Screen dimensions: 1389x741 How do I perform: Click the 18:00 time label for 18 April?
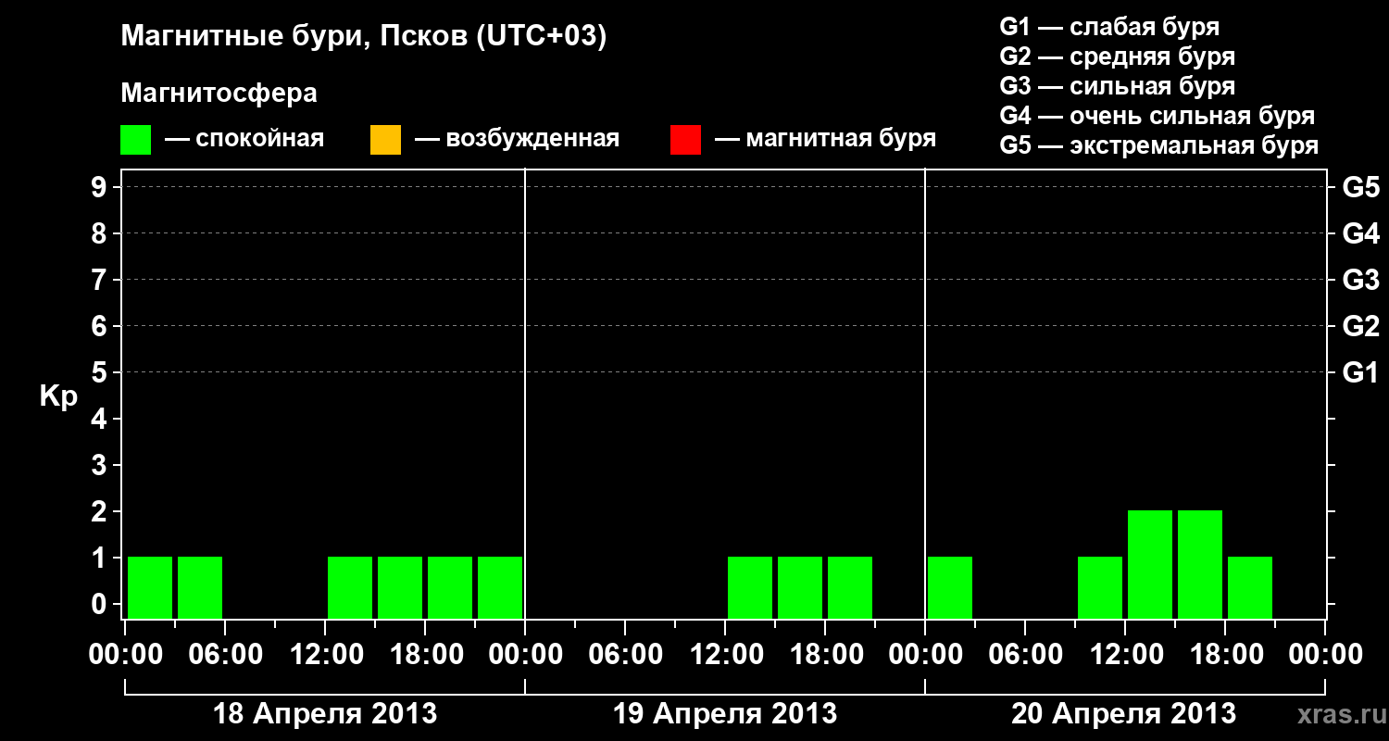point(425,654)
